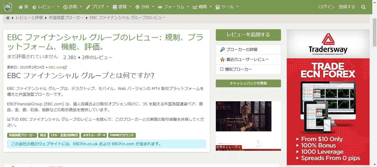Click the FPA shield logo
This screenshot has height=167, width=377.
point(8,7)
